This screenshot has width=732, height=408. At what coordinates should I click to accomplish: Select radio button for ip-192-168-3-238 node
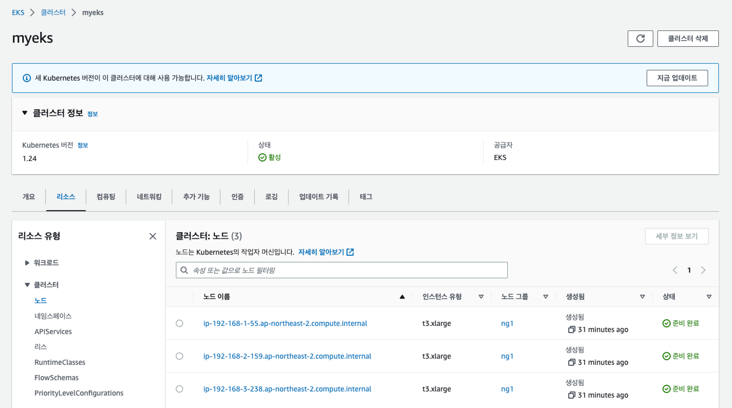point(179,389)
